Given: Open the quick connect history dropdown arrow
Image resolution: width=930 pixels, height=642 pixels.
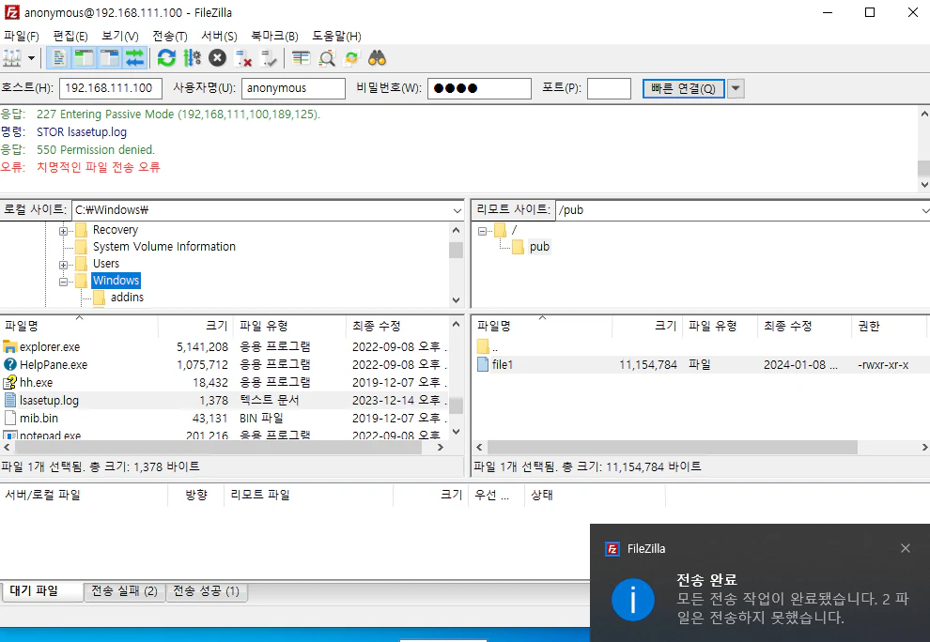Looking at the screenshot, I should 736,89.
